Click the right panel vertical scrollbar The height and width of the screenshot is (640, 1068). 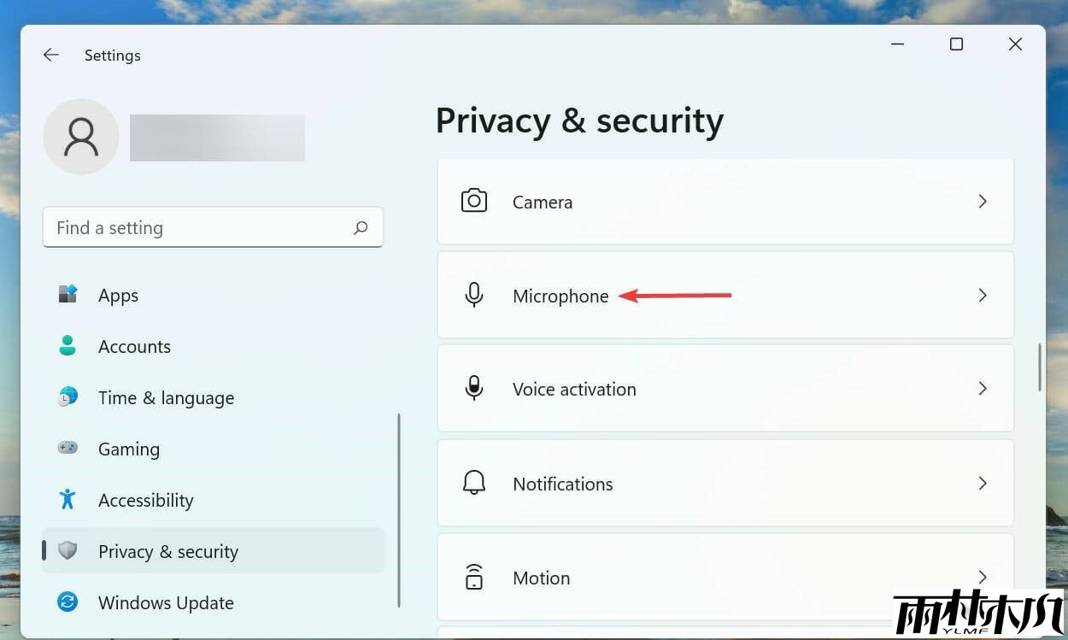(x=1040, y=367)
